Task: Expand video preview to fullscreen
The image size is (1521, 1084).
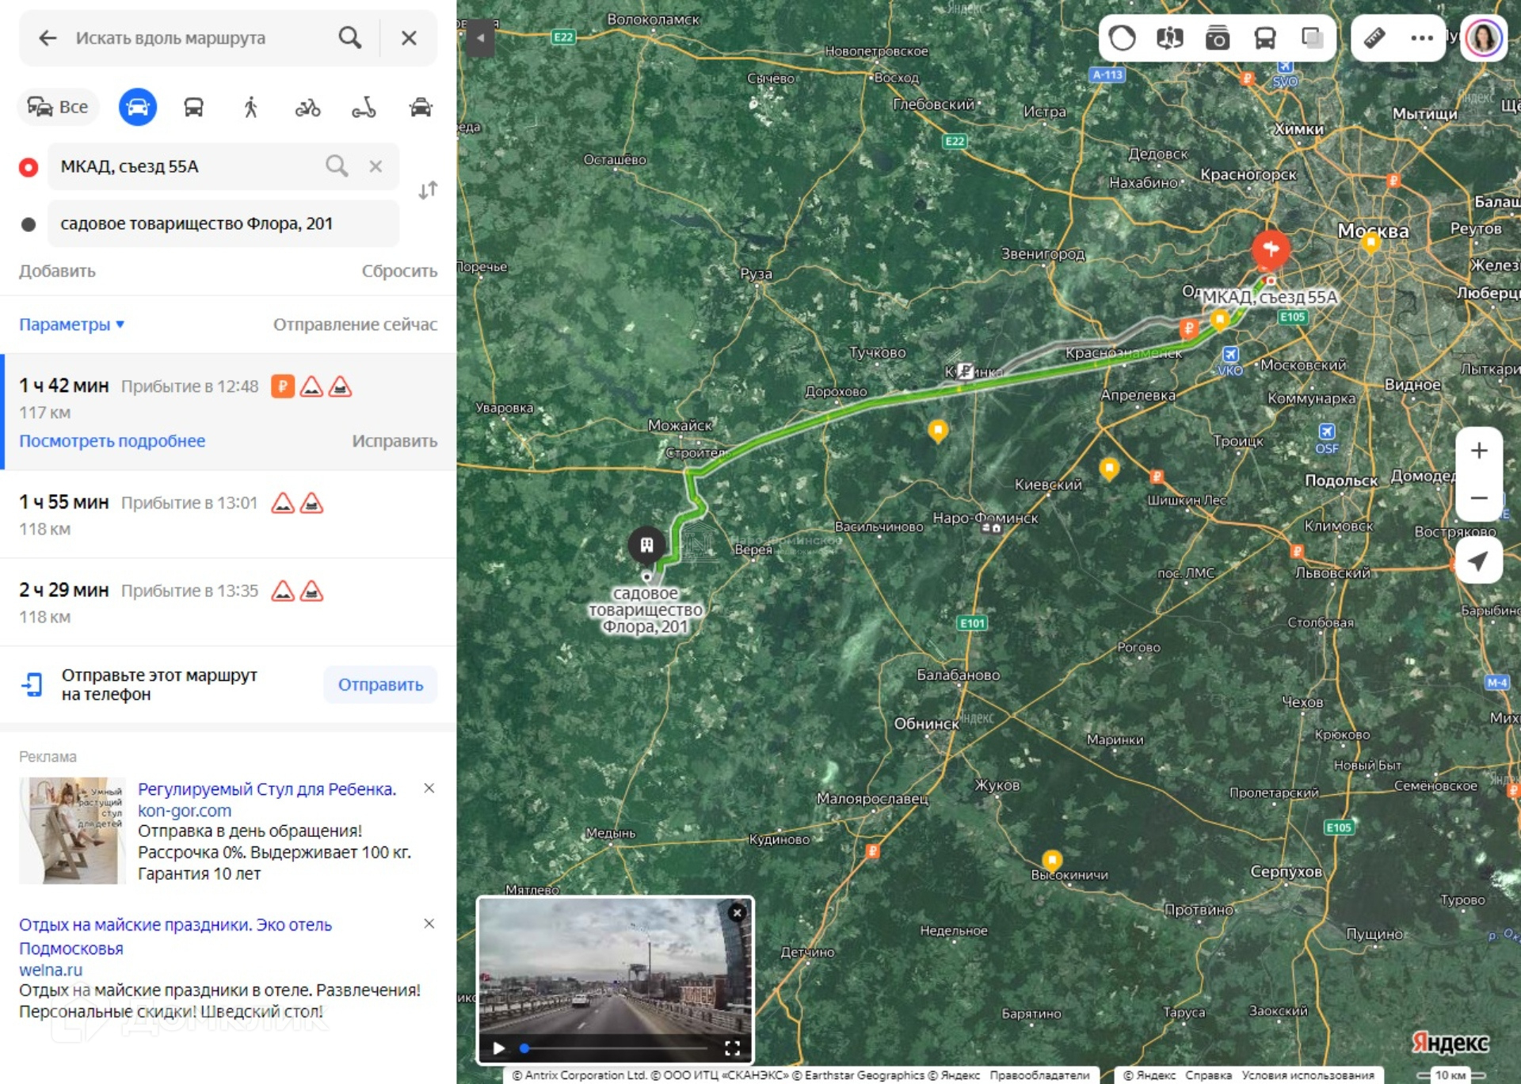Action: coord(733,1048)
